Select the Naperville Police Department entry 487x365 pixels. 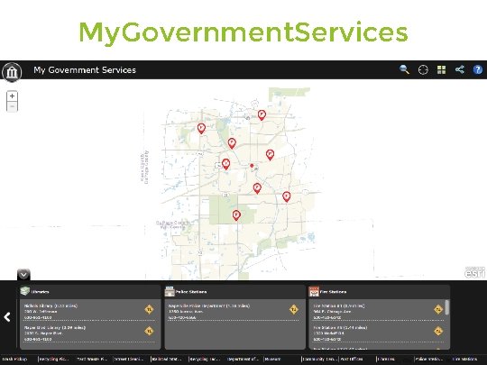click(233, 311)
